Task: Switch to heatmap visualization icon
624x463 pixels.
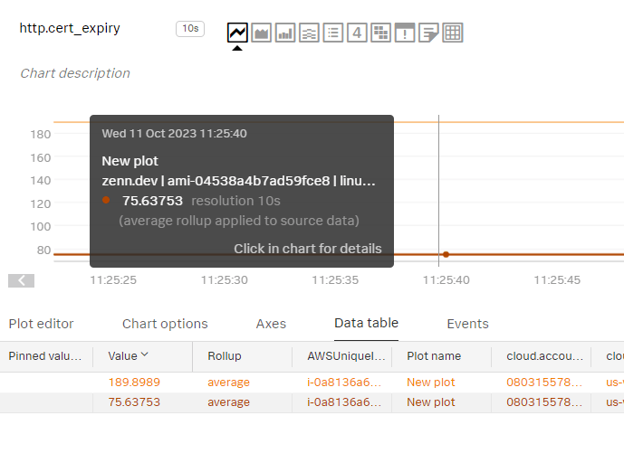Action: tap(381, 33)
